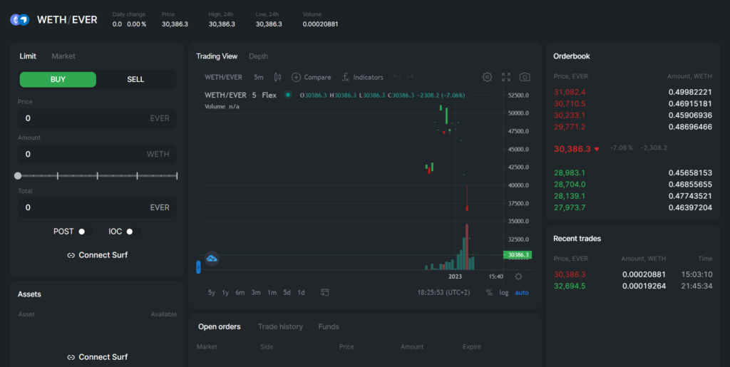Image resolution: width=730 pixels, height=367 pixels.
Task: Toggle chart fullscreen mode icon
Action: tap(506, 77)
